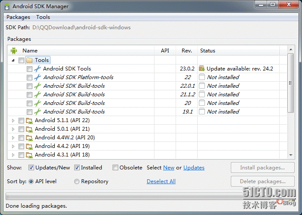Check the Android 5.1.1 (API 22) checkbox

[21, 120]
